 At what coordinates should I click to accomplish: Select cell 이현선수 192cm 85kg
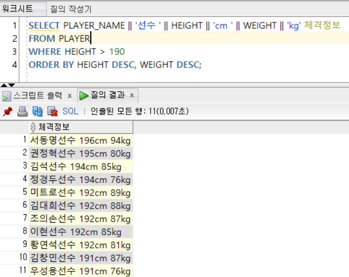tap(81, 232)
